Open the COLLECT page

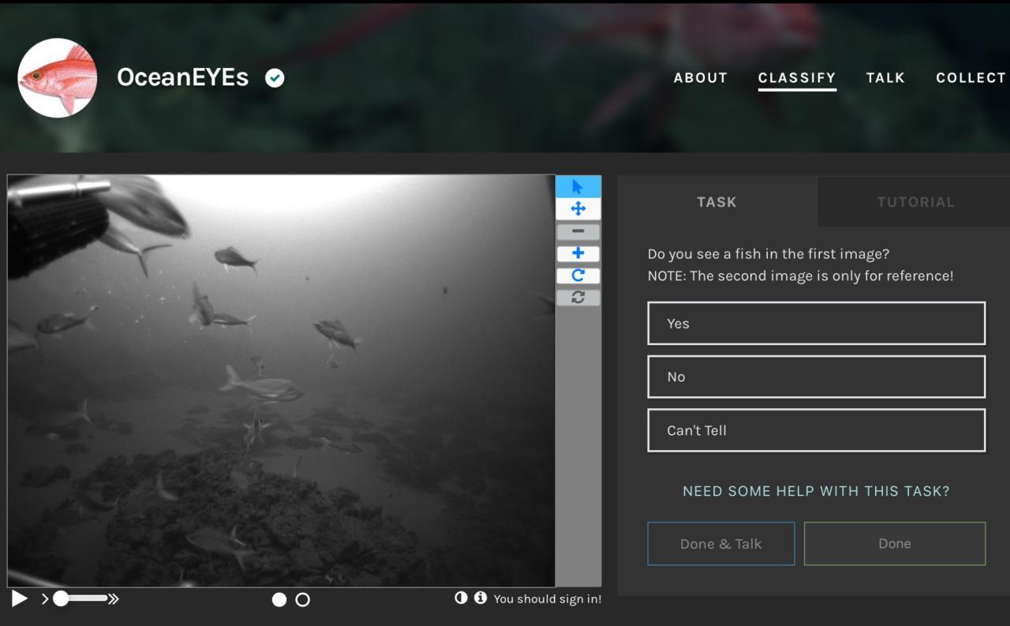(x=971, y=78)
